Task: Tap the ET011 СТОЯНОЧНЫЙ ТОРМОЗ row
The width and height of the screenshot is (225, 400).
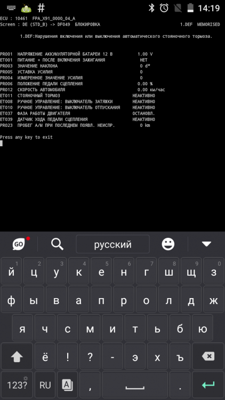Action: [x=77, y=95]
